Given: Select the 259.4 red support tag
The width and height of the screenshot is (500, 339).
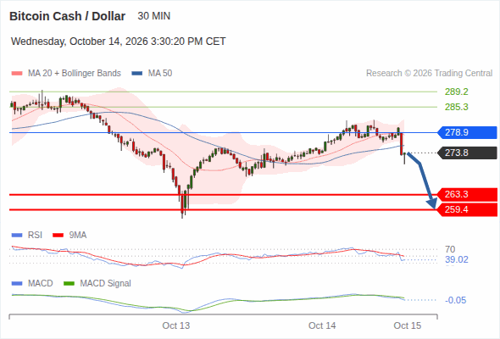Looking at the screenshot, I should click(467, 209).
